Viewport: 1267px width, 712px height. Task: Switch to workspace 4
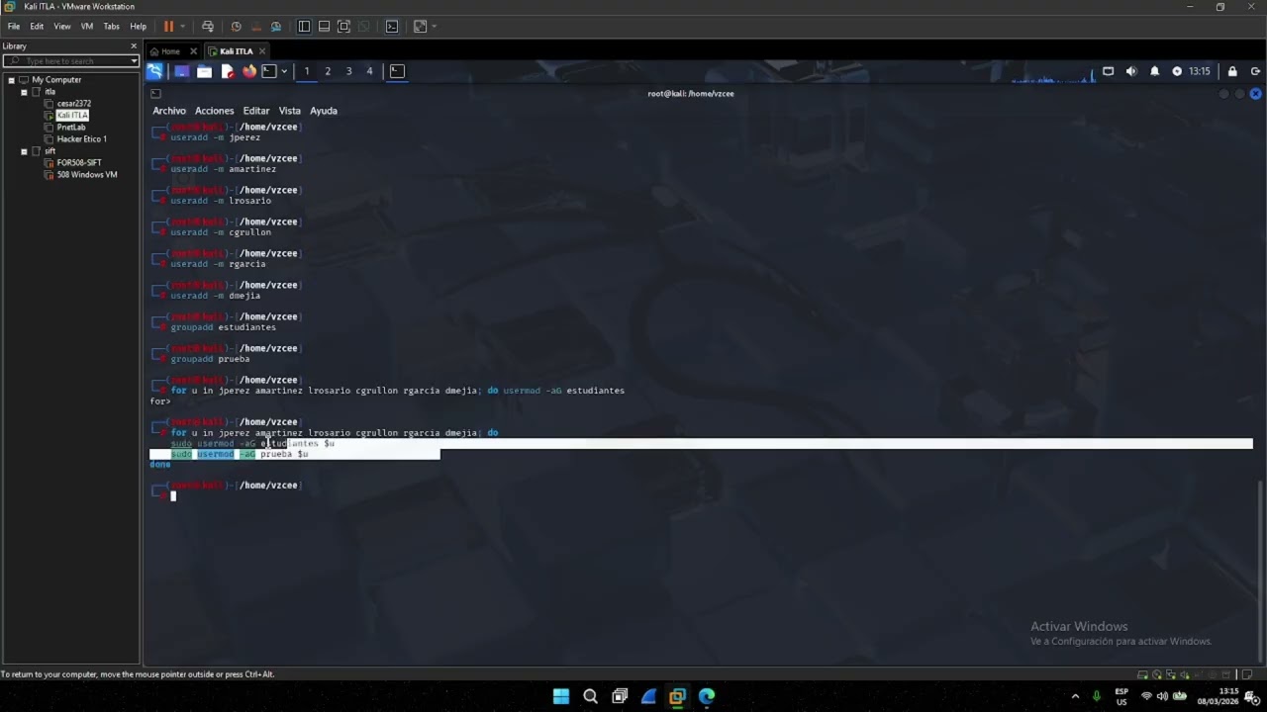(x=369, y=71)
